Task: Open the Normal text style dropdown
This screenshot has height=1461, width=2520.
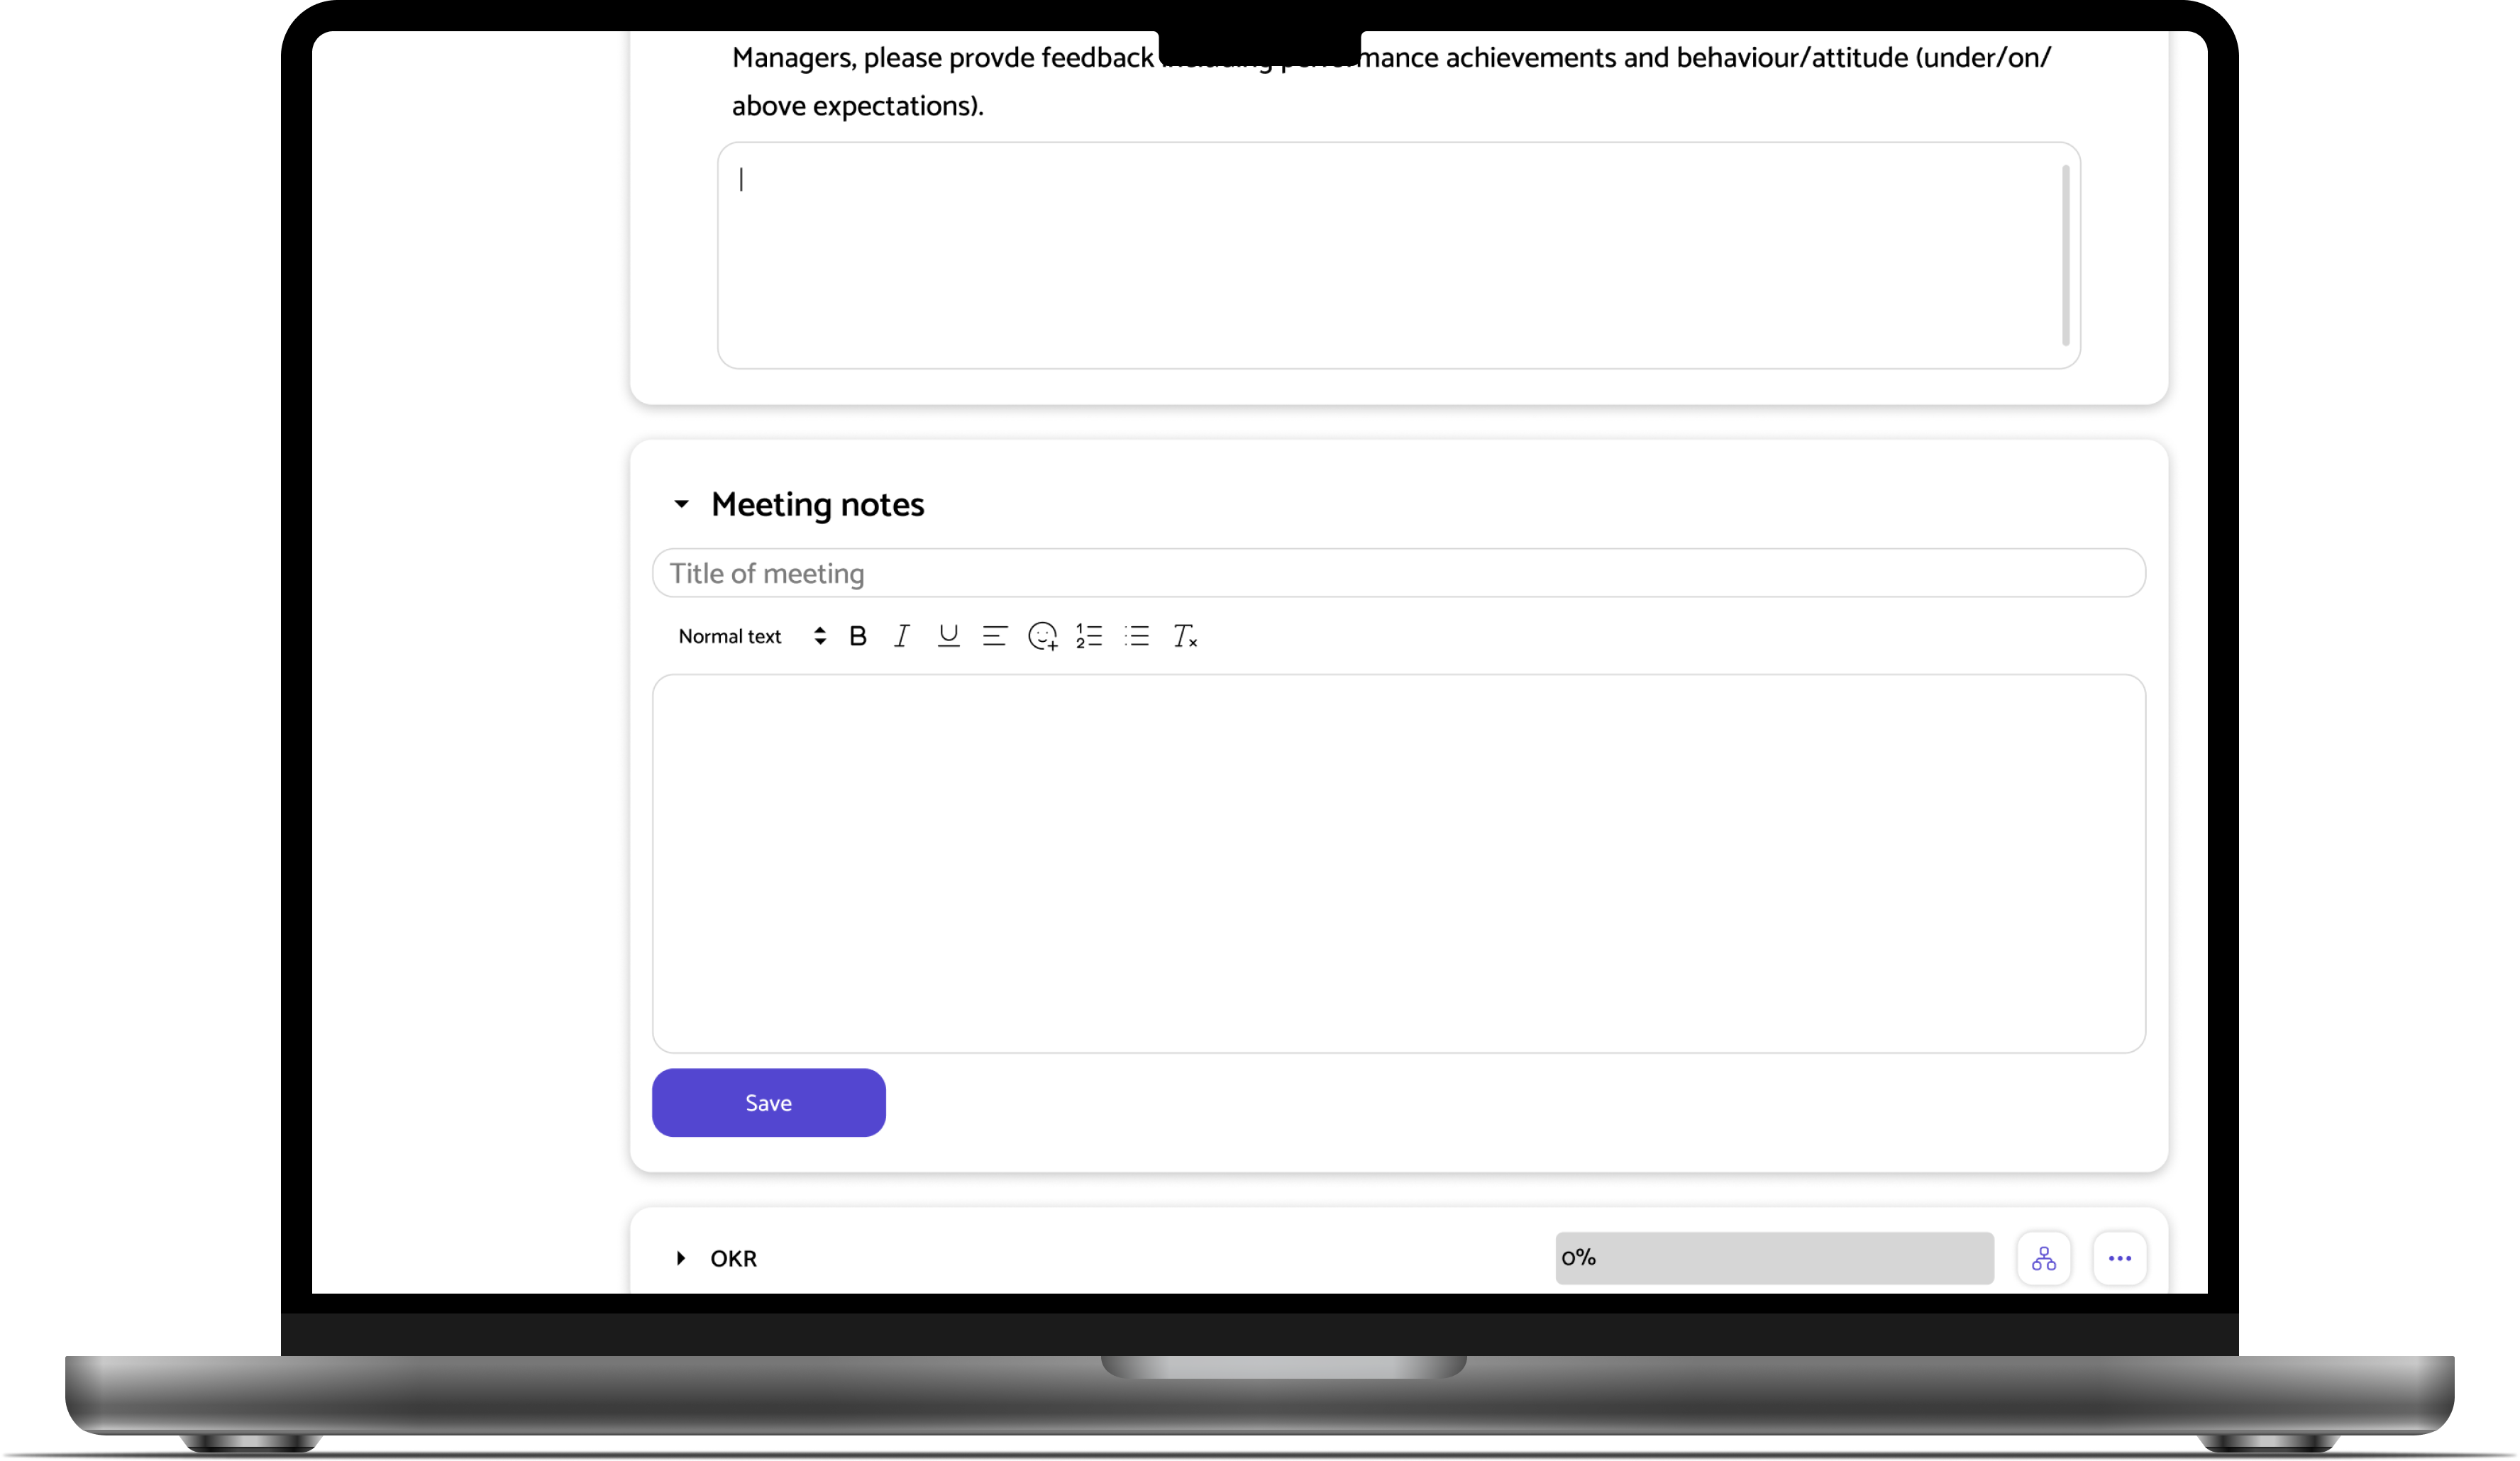Action: (752, 636)
